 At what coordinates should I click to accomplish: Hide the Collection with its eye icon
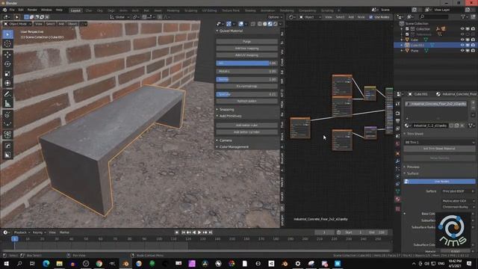(462, 29)
